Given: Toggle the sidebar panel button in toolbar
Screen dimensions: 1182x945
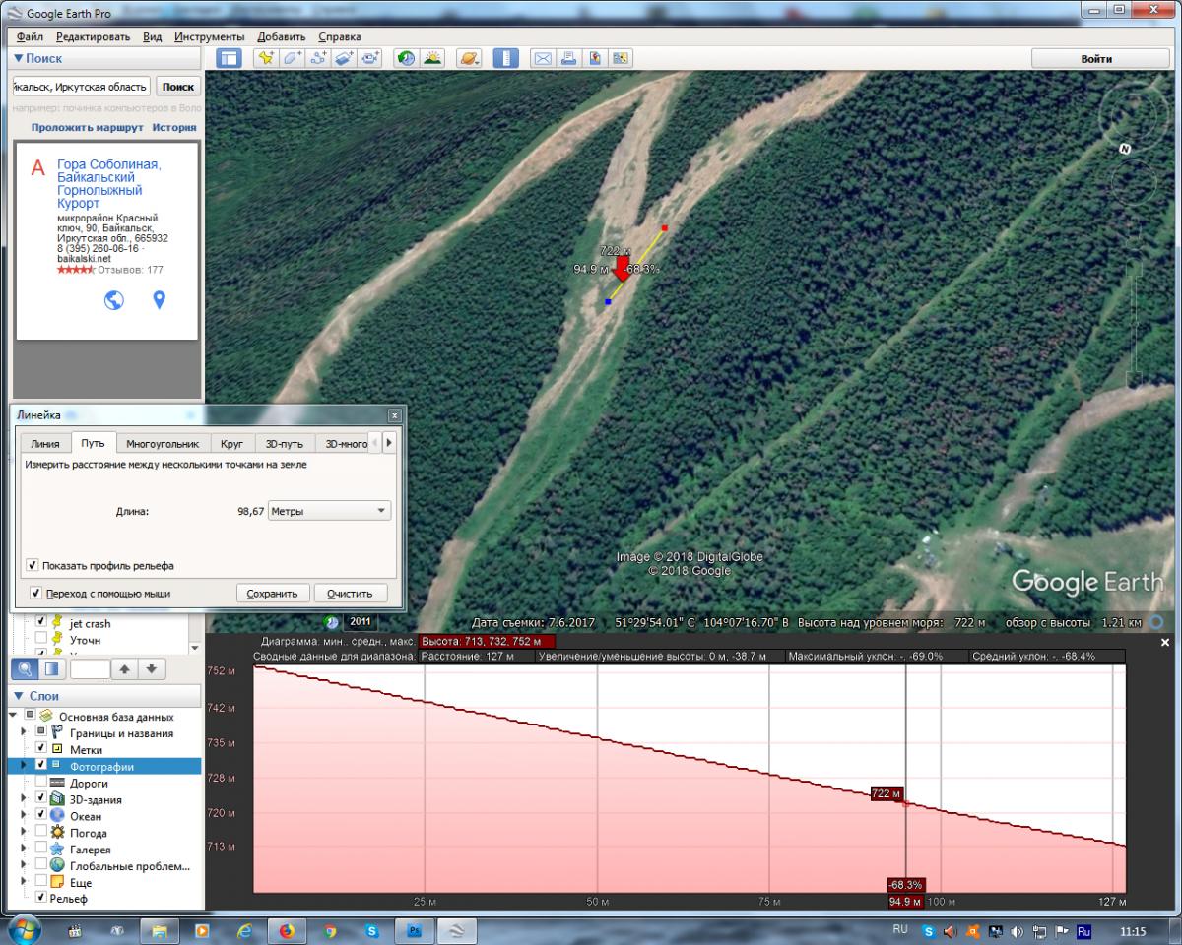Looking at the screenshot, I should click(230, 58).
